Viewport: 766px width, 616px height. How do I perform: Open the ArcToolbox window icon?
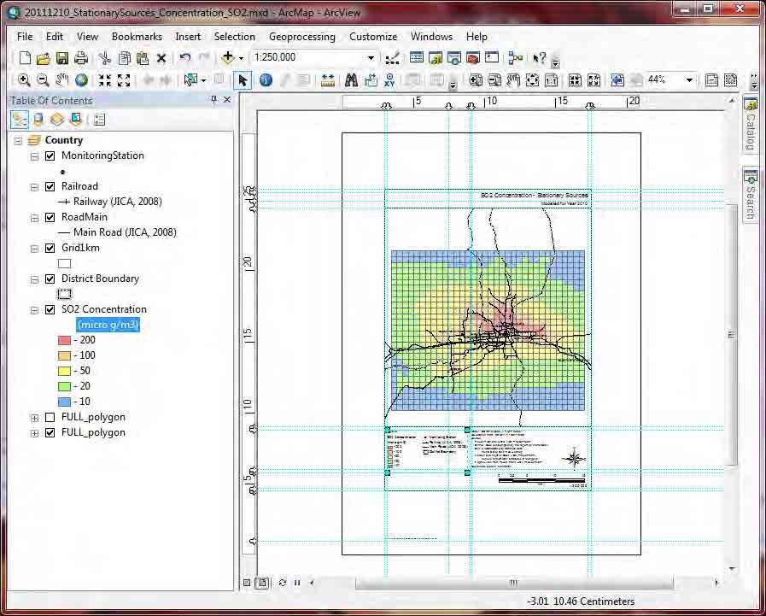pyautogui.click(x=473, y=58)
